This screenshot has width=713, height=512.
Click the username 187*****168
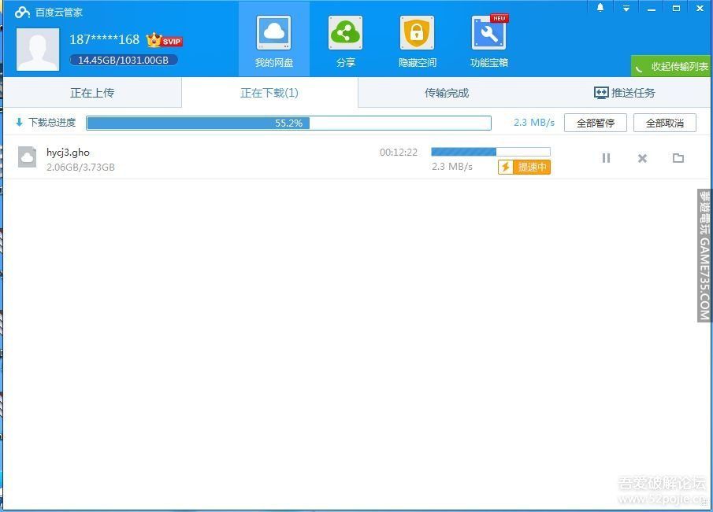coord(105,40)
